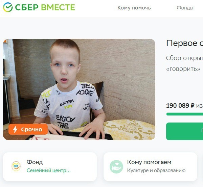Click the orange Срочно urgent badge
Image resolution: width=203 pixels, height=187 pixels.
(28, 129)
